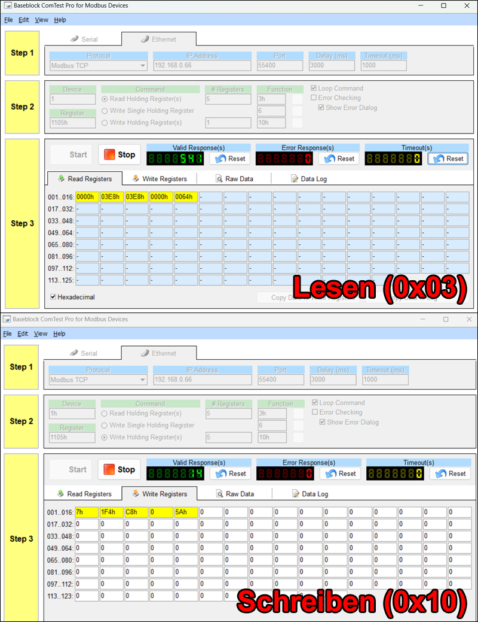478x622 pixels.
Task: Reset Error Response counter in Schreiben window
Action: click(x=340, y=474)
